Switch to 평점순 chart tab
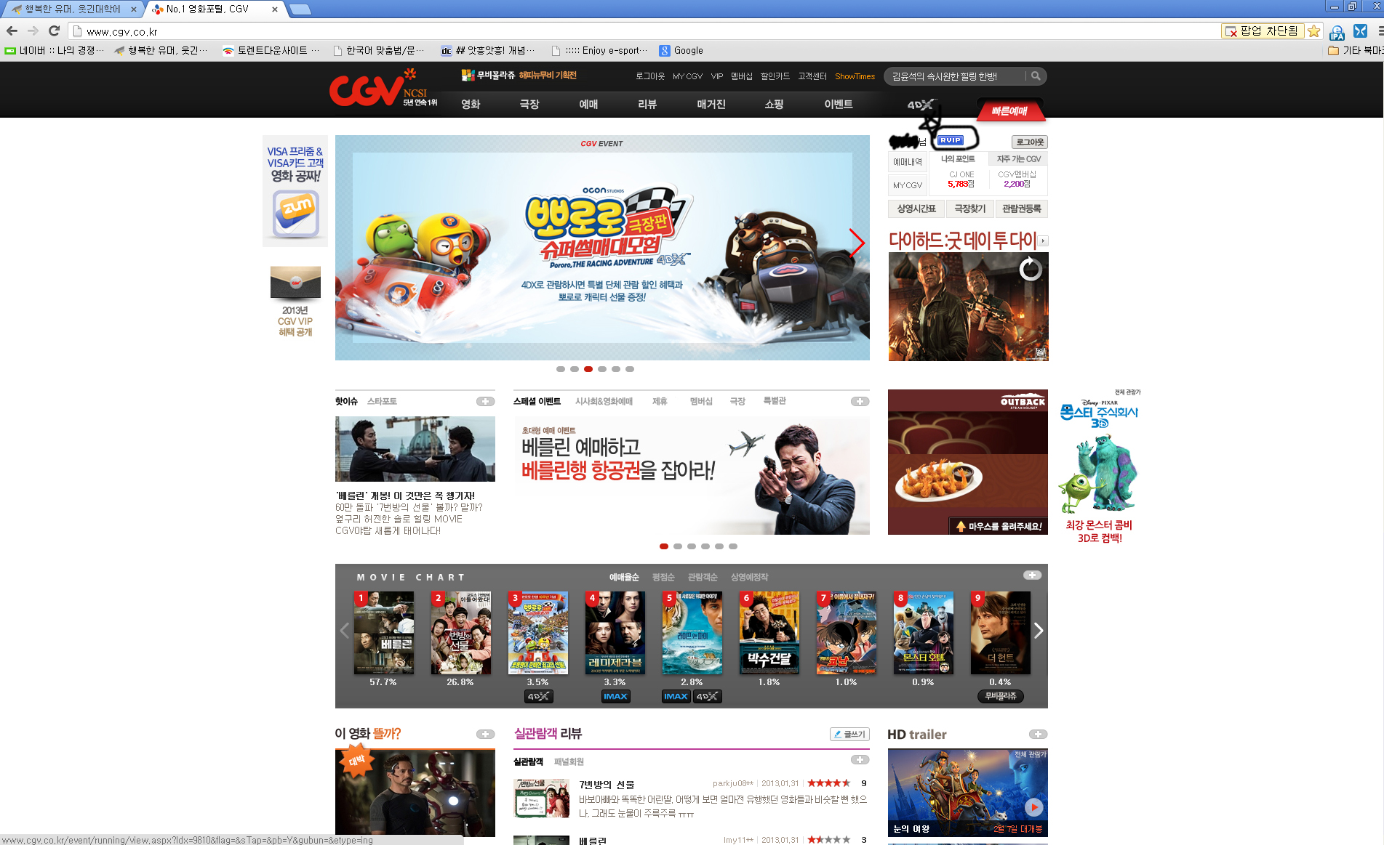This screenshot has height=845, width=1384. tap(663, 577)
